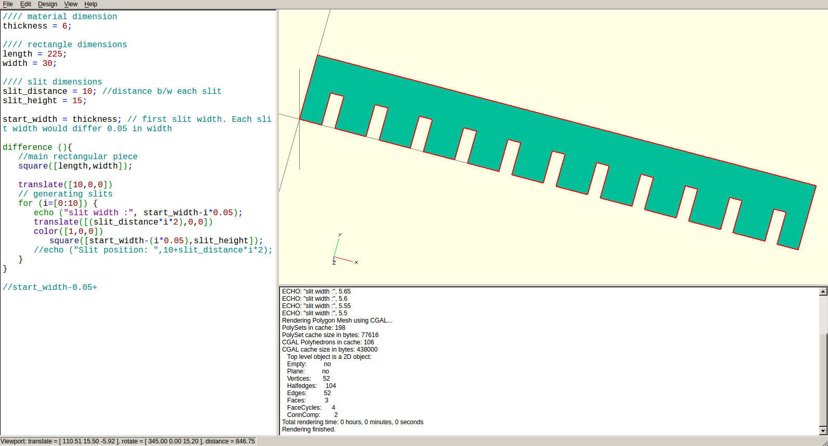Click console line 'slit width :, 5.5'
The width and height of the screenshot is (828, 446).
315,313
